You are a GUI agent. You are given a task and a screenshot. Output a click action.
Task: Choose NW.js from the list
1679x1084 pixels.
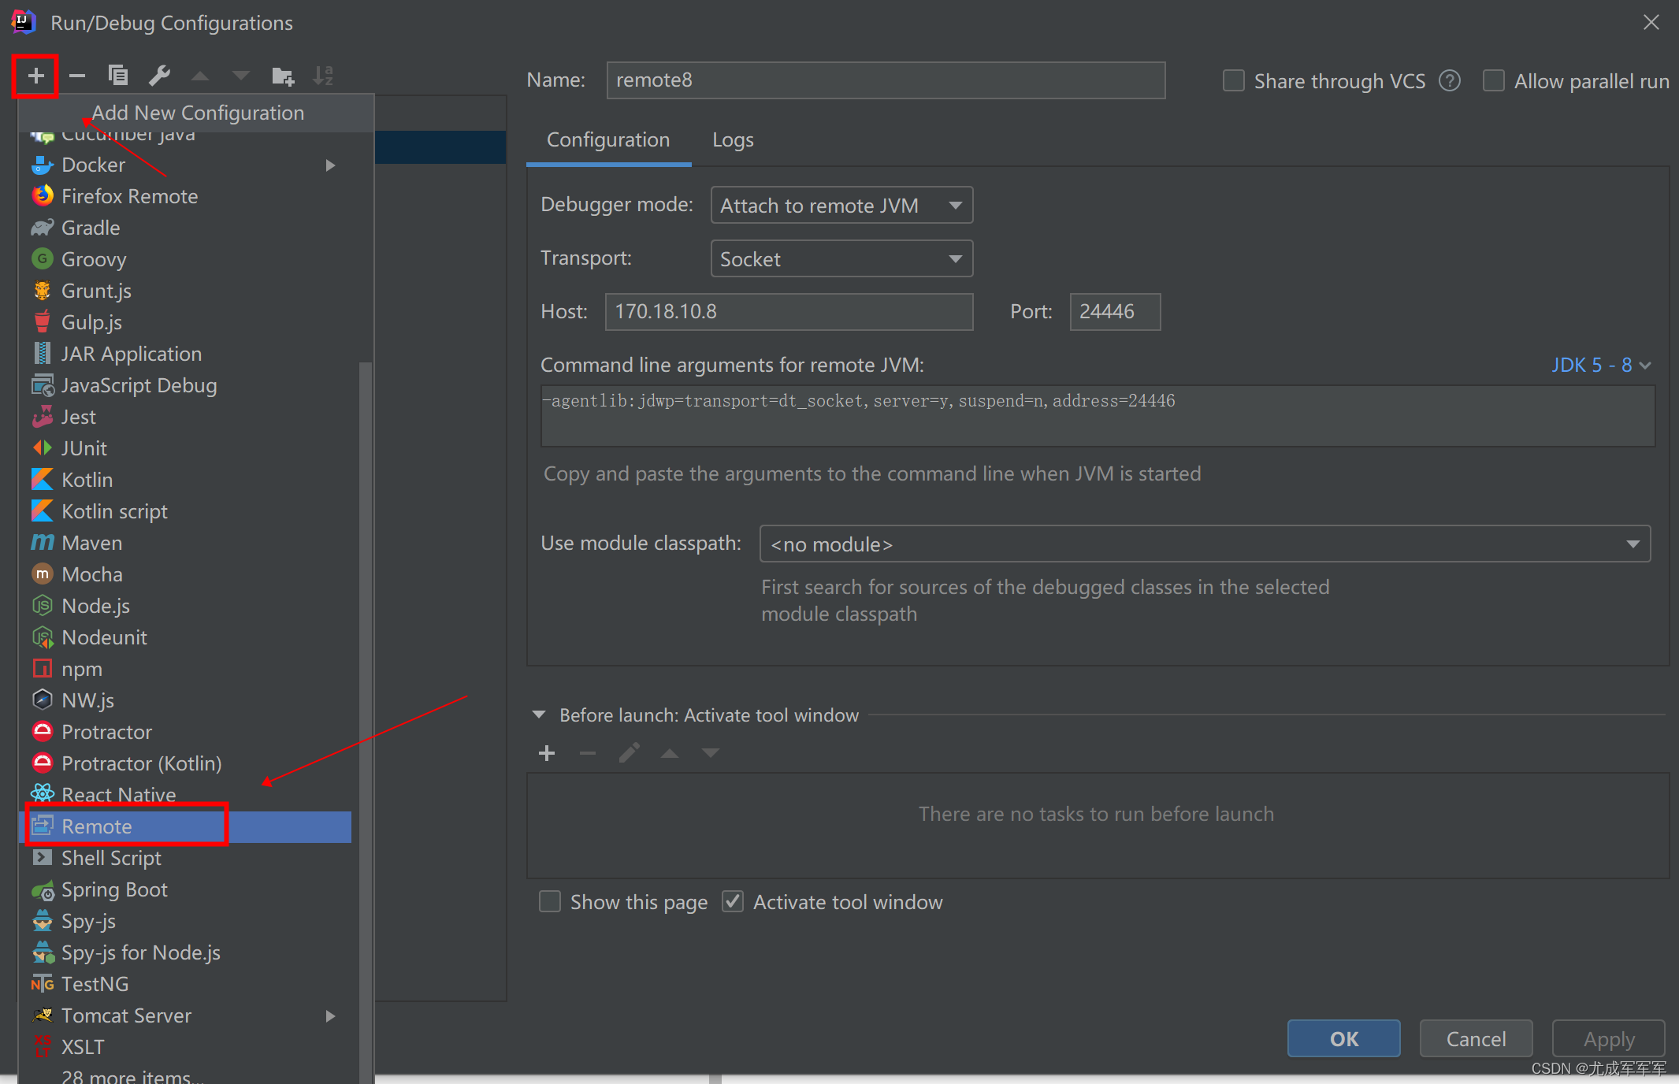click(x=184, y=700)
